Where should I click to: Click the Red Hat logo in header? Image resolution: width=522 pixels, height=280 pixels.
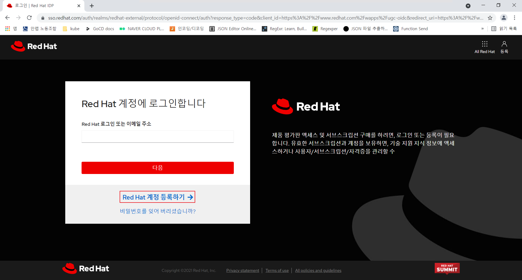click(x=34, y=46)
